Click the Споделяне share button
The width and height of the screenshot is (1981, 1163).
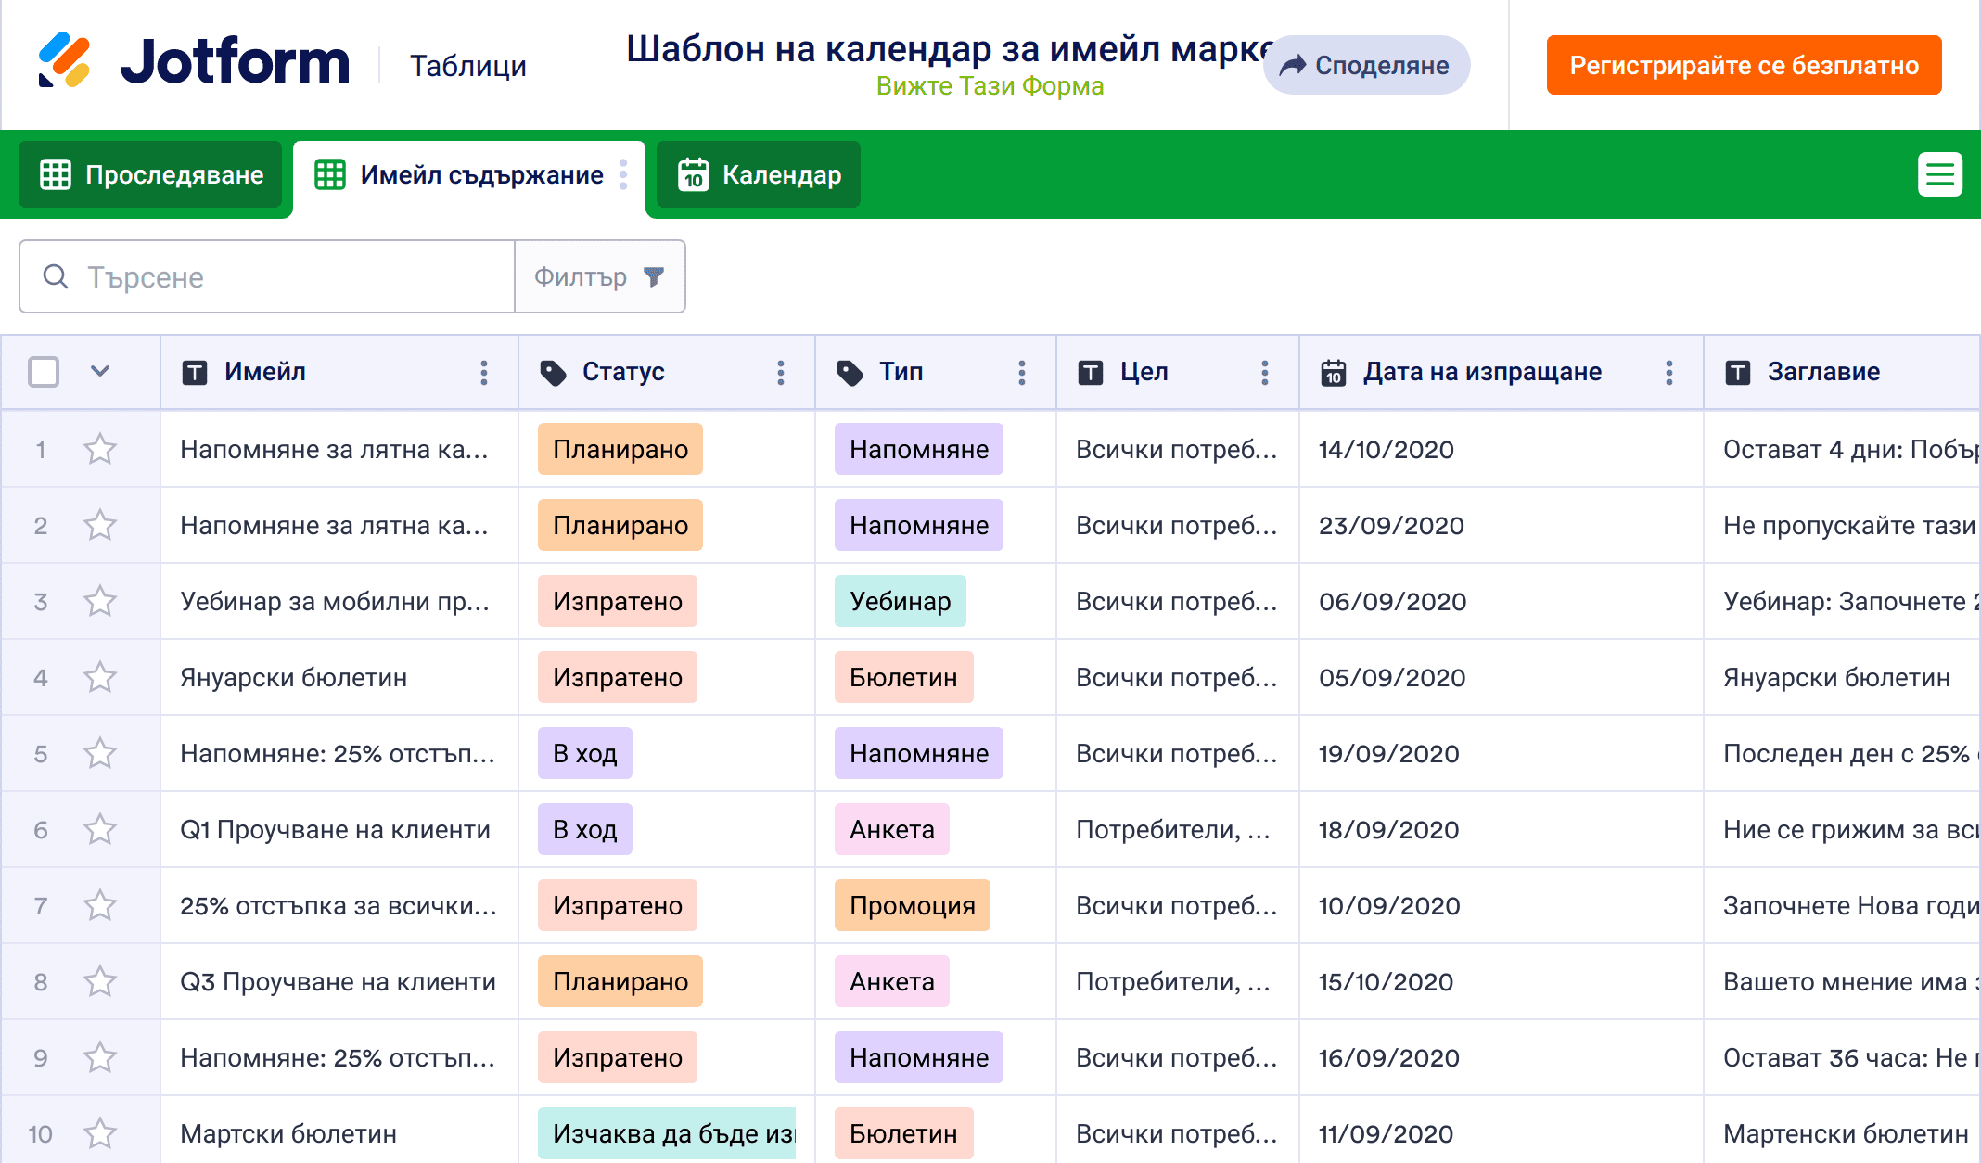(1365, 66)
